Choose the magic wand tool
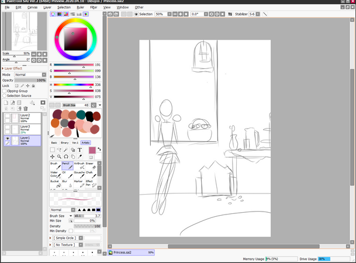The width and height of the screenshot is (356, 263). (66, 150)
